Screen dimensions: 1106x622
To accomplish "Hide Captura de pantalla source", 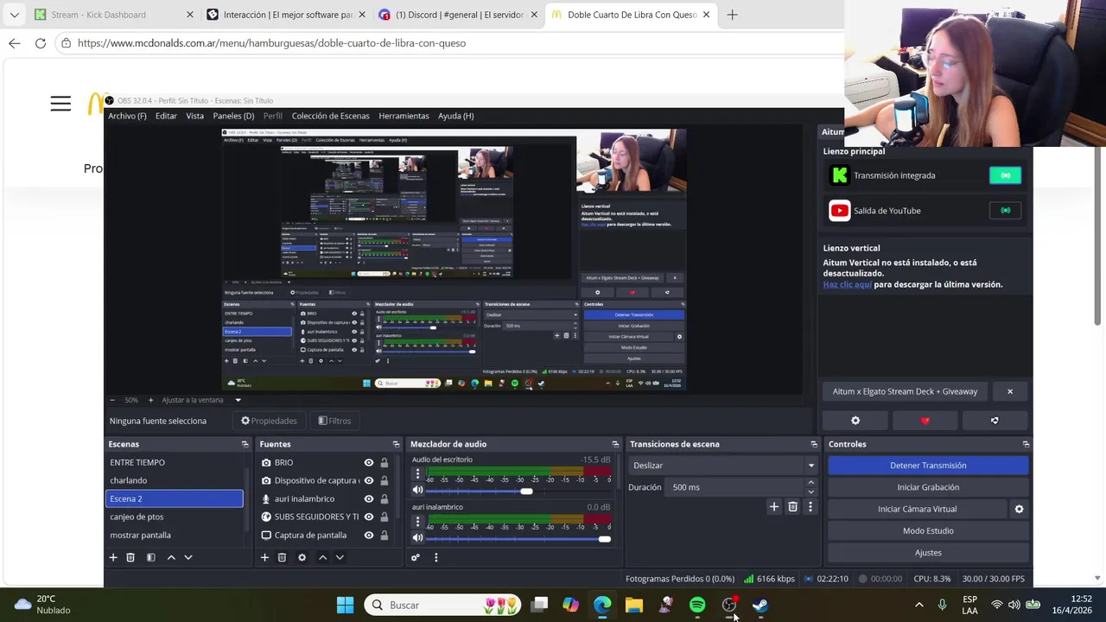I will (369, 535).
